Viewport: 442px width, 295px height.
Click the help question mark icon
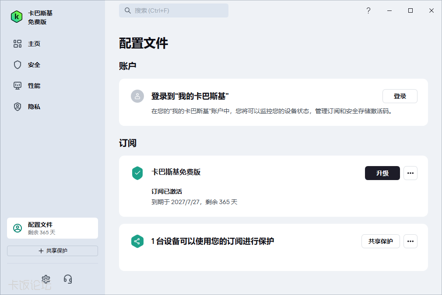click(x=368, y=10)
